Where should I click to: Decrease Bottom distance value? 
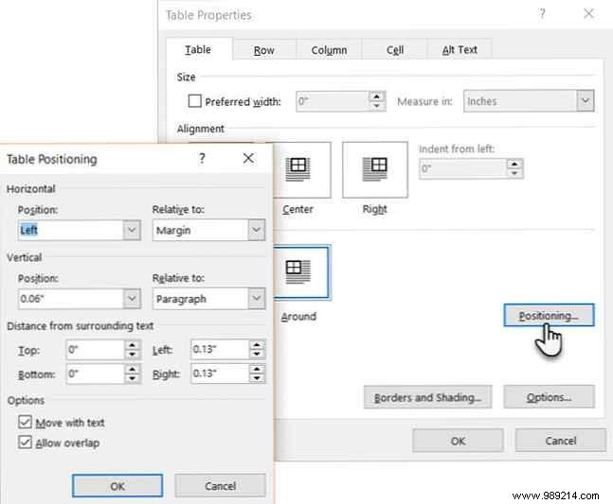(x=132, y=378)
